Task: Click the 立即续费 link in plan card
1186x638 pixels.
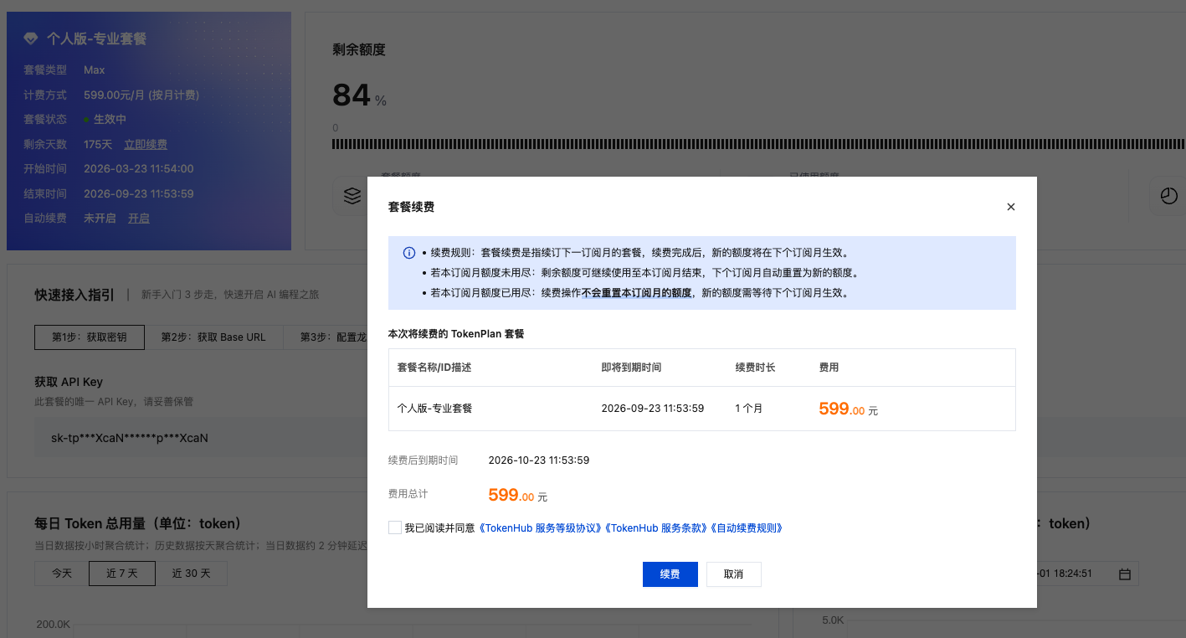Action: (x=146, y=144)
